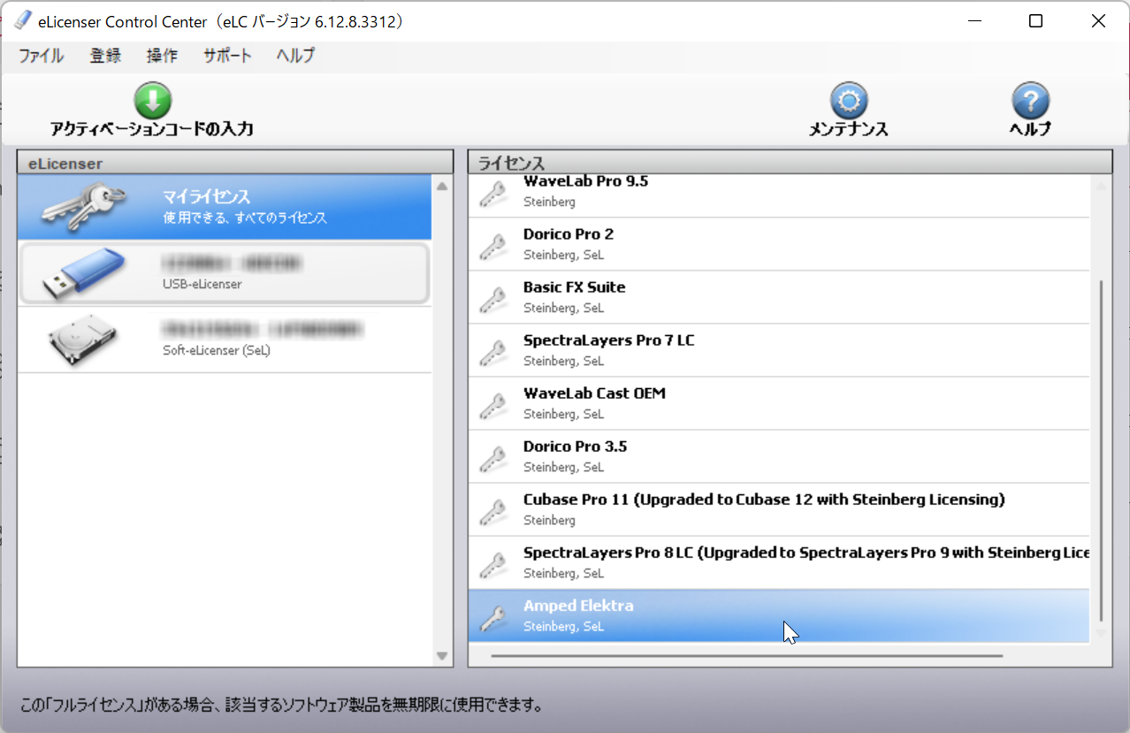Click the license list horizontal scrollbar
This screenshot has height=733, width=1130.
point(747,656)
